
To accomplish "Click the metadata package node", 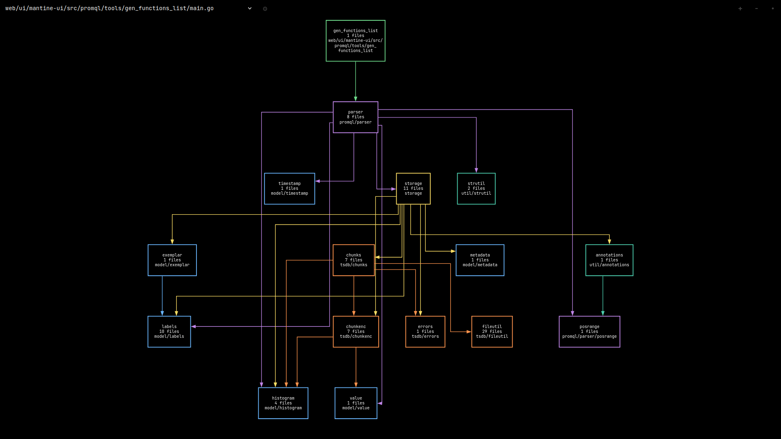I will pyautogui.click(x=480, y=260).
